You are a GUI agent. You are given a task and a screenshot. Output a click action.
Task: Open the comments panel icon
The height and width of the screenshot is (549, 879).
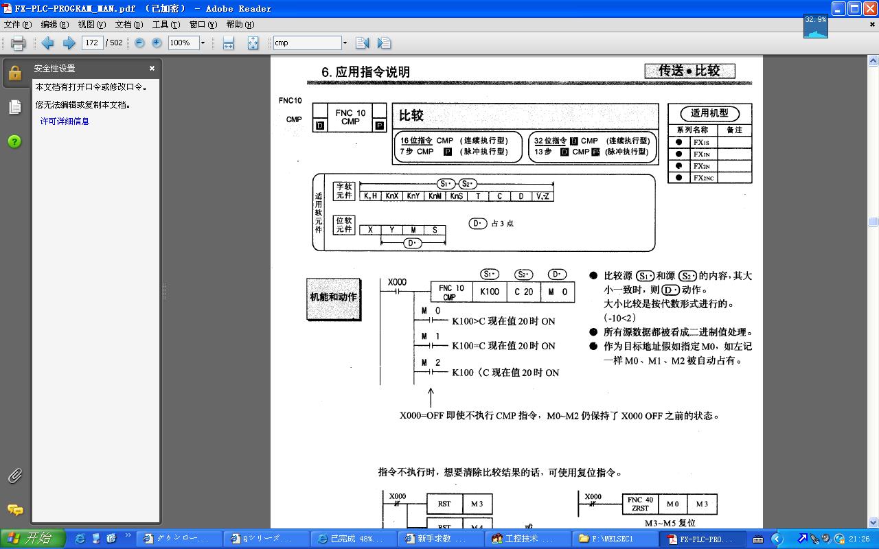15,510
